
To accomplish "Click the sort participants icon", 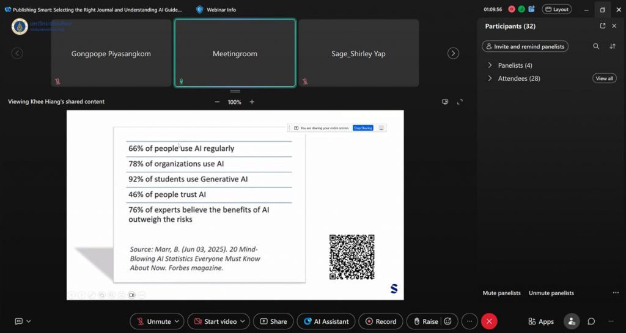I will (x=613, y=46).
